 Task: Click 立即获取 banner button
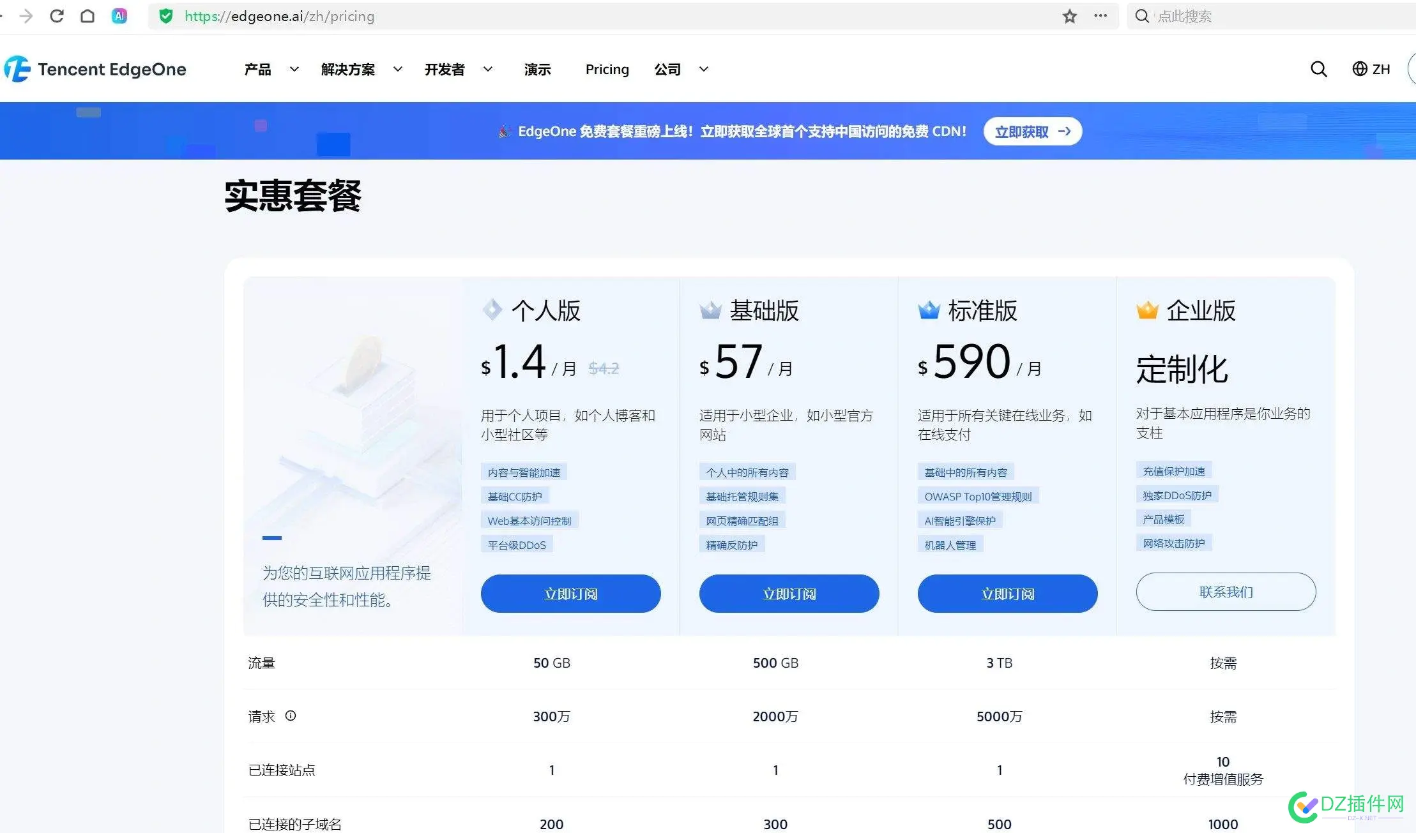(1032, 131)
